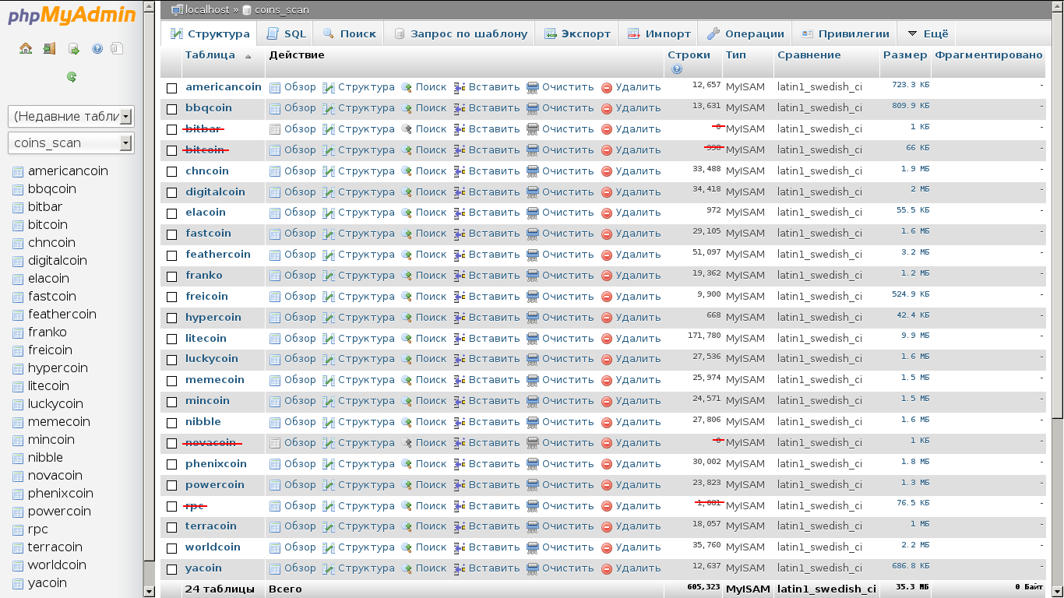
Task: Check the yacoin table checkbox
Action: click(172, 569)
